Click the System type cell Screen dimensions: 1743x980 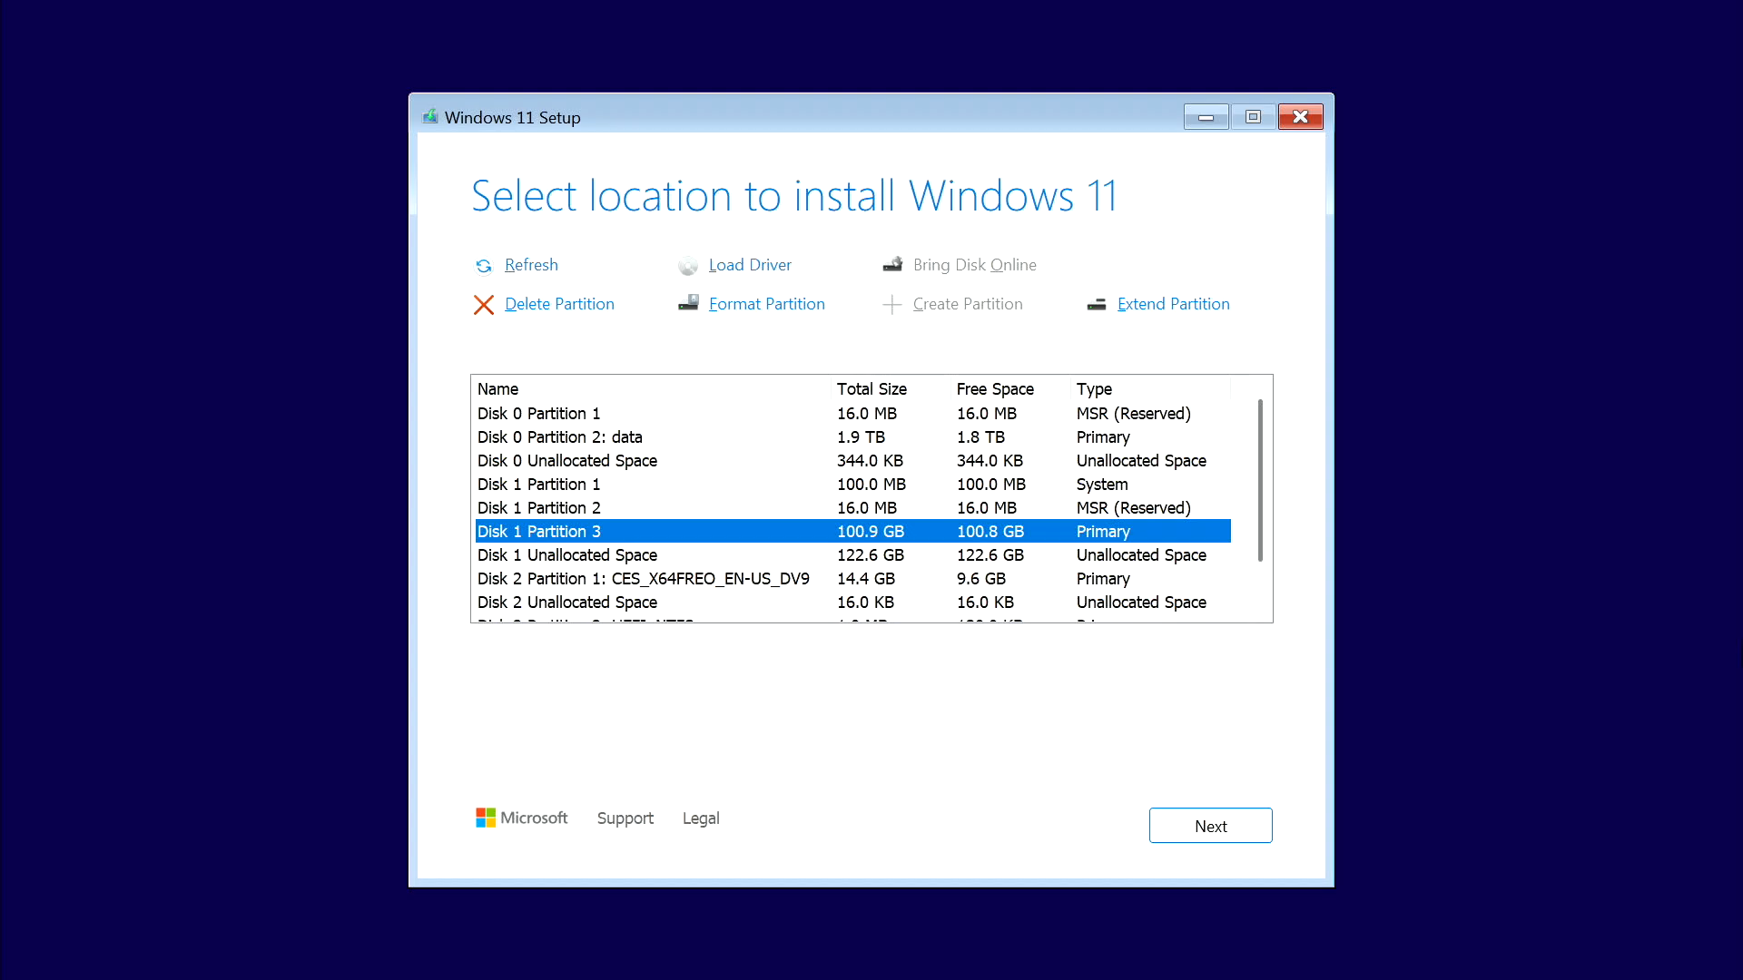click(1102, 485)
